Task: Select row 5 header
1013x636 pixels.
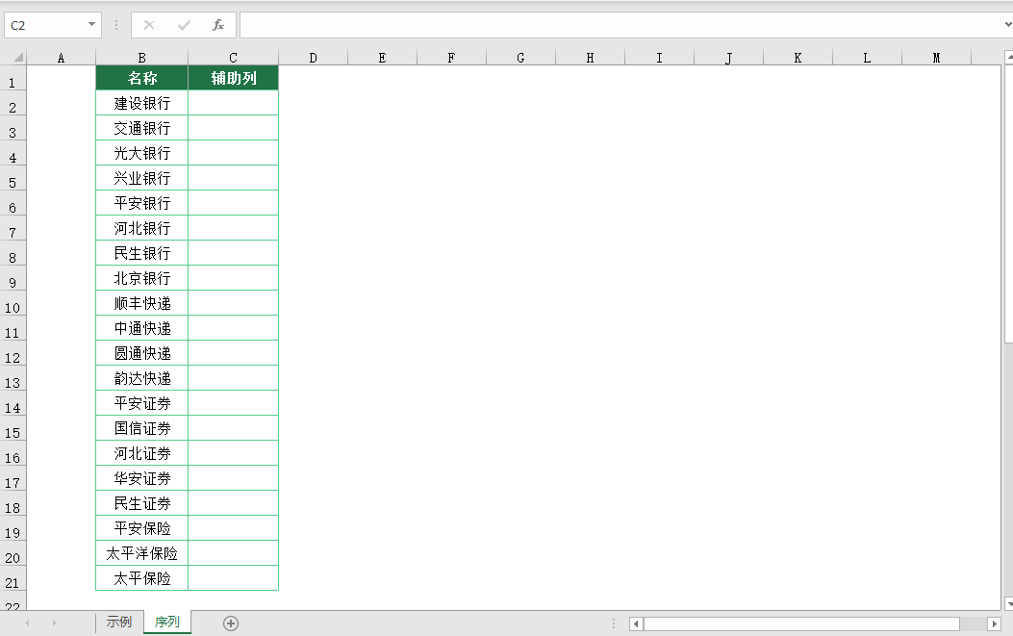Action: pyautogui.click(x=13, y=178)
